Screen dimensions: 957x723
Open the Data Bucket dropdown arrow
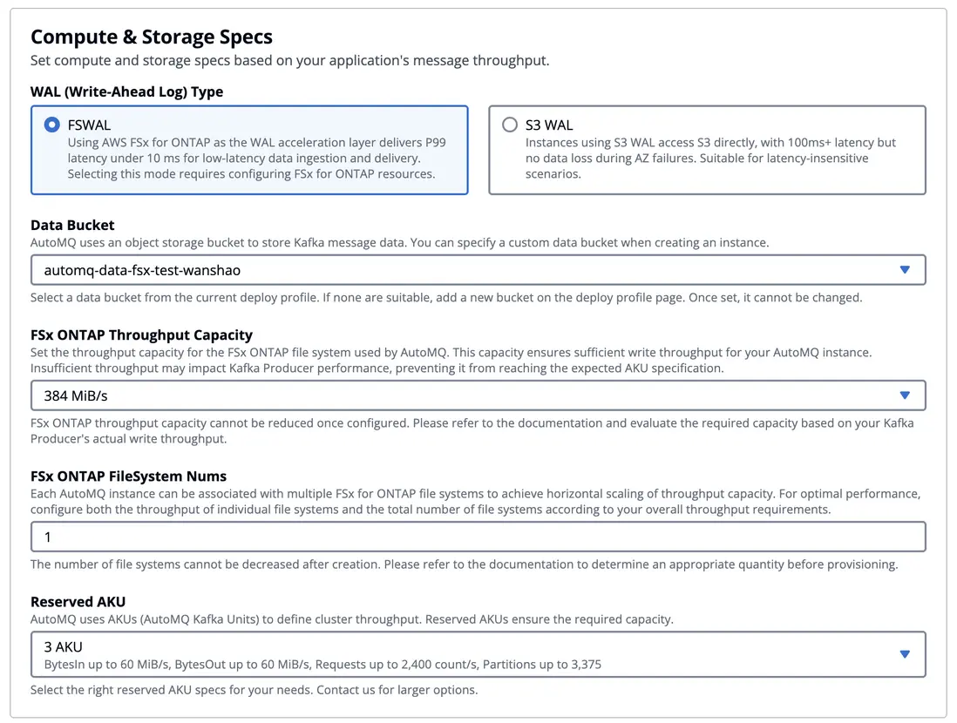click(905, 270)
